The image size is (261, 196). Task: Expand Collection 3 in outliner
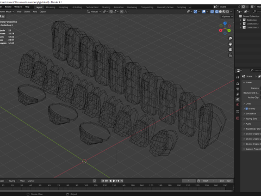pos(240,28)
